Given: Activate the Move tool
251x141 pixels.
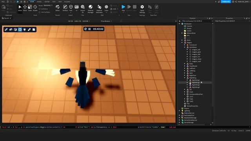Looking at the screenshot, I should click(x=25, y=8).
